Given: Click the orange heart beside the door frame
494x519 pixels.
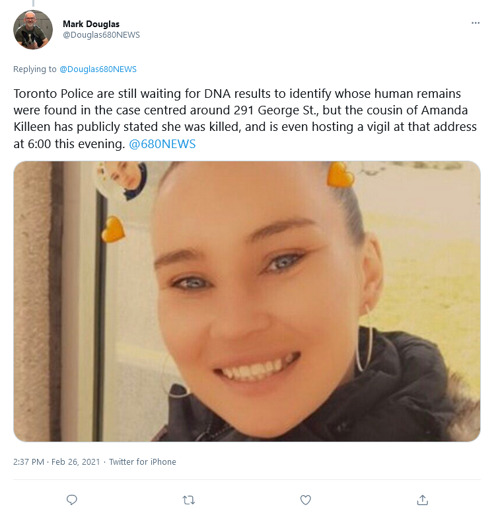Looking at the screenshot, I should coord(113,229).
